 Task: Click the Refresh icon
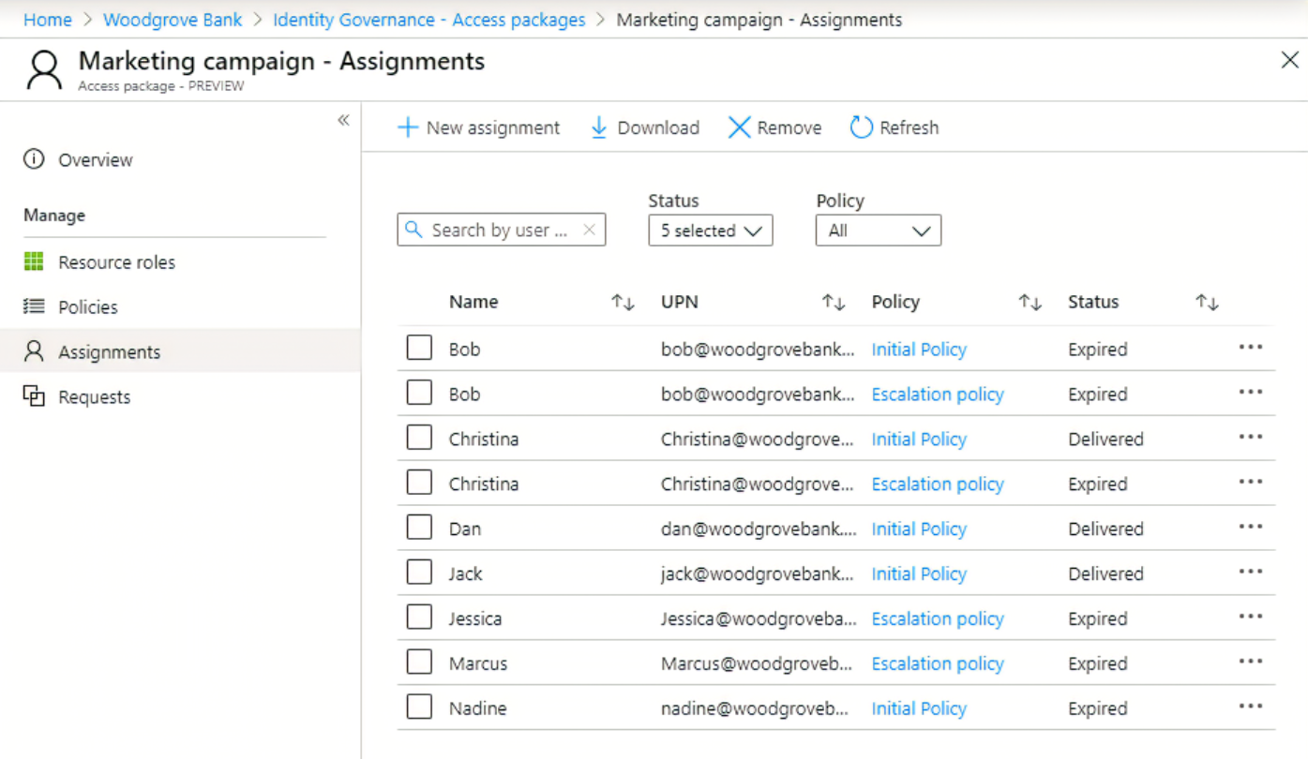861,126
